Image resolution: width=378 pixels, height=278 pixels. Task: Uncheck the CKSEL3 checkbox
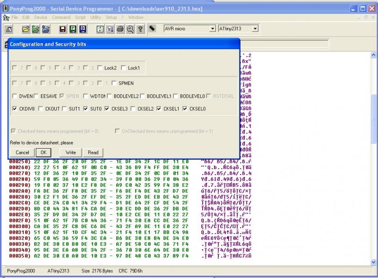click(x=107, y=109)
